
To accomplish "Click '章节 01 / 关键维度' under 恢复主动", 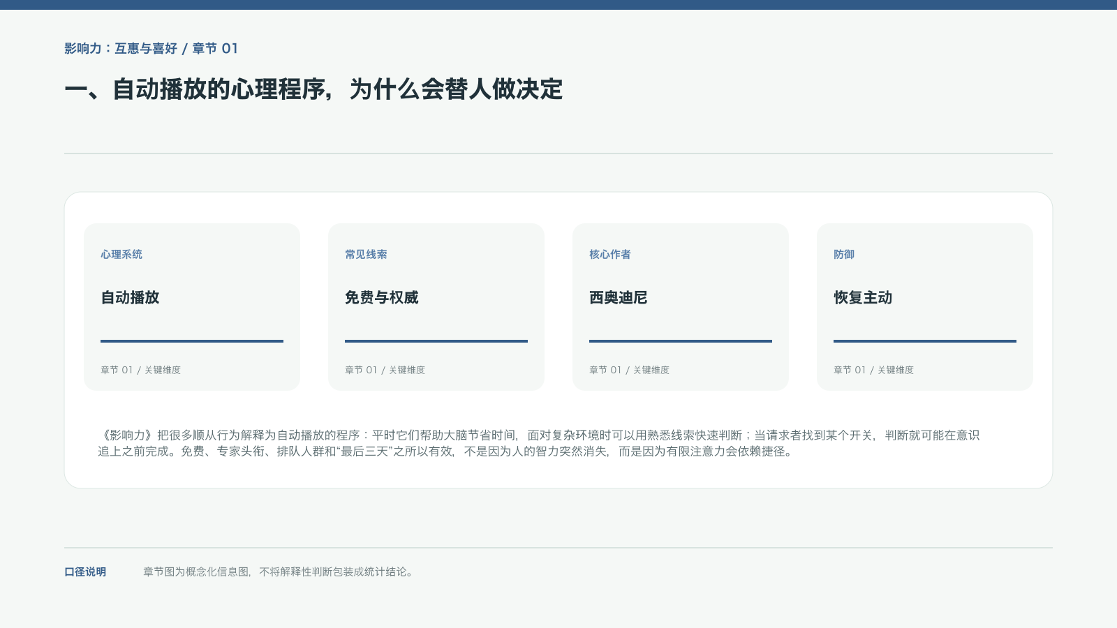I will 873,370.
